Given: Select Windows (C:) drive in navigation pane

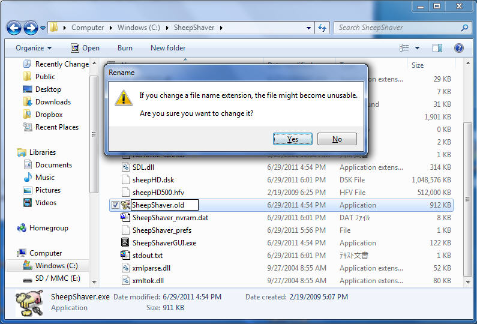Looking at the screenshot, I should tap(50, 266).
